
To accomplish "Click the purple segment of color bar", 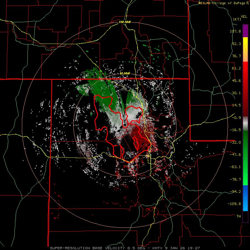I will coord(245,31).
